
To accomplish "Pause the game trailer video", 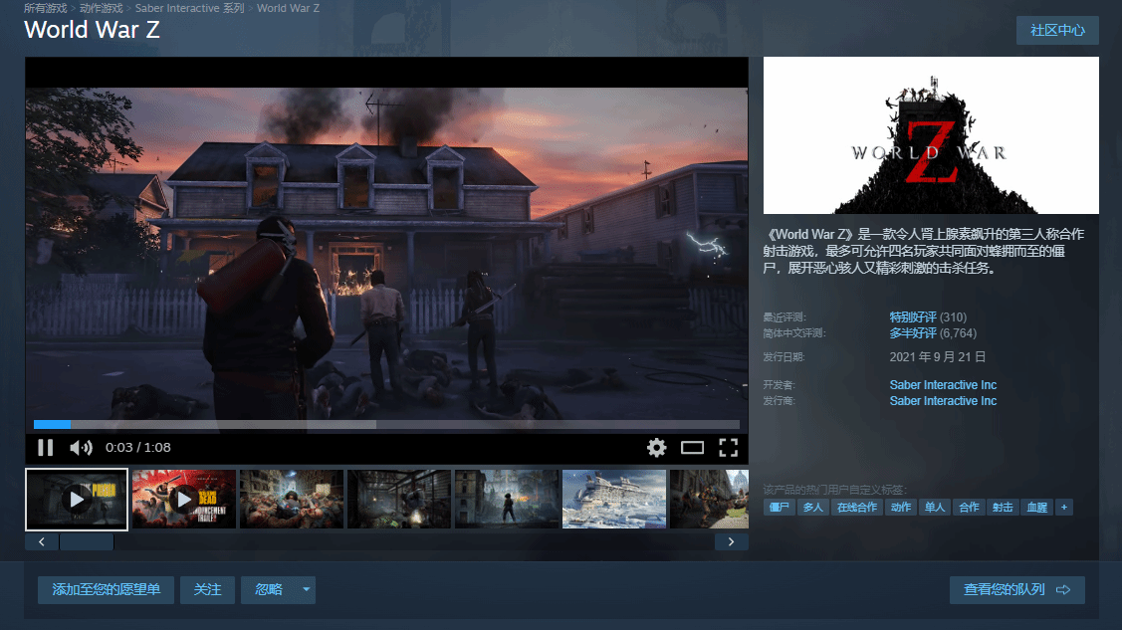I will pyautogui.click(x=45, y=448).
